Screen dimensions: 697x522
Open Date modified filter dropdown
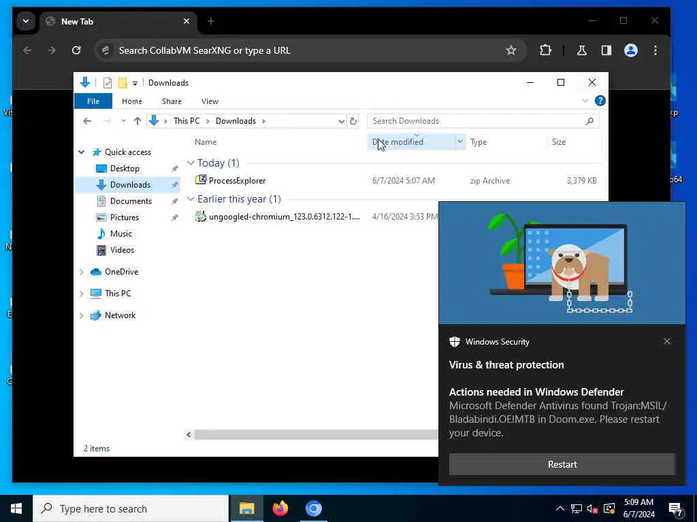coord(460,141)
